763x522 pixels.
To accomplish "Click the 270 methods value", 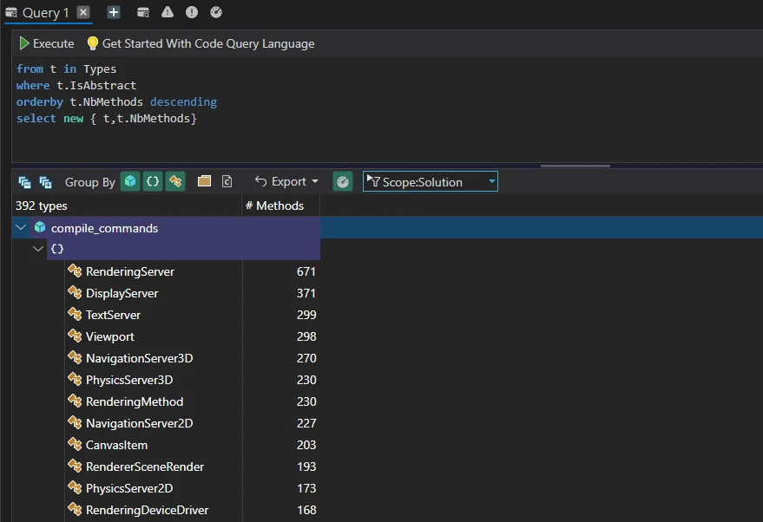I will pos(306,358).
